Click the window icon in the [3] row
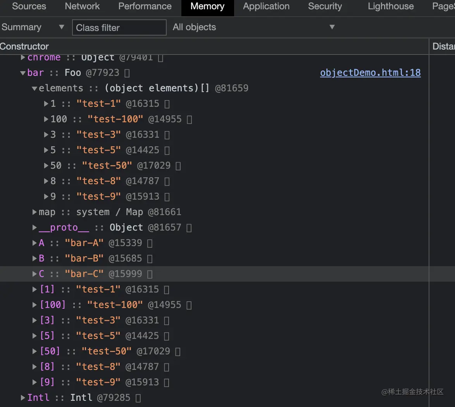Screen dimensions: 455x407 pos(167,321)
